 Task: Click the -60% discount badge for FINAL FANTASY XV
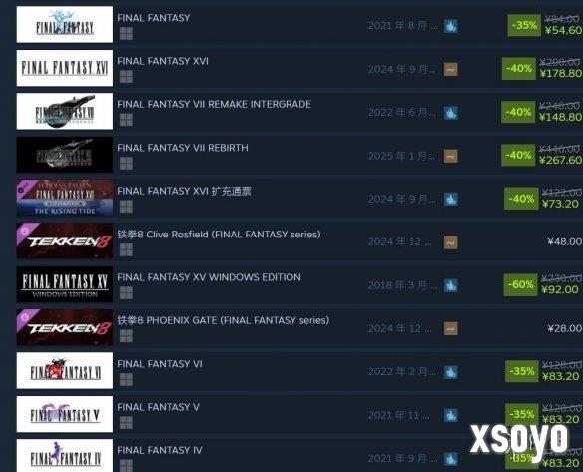[520, 284]
